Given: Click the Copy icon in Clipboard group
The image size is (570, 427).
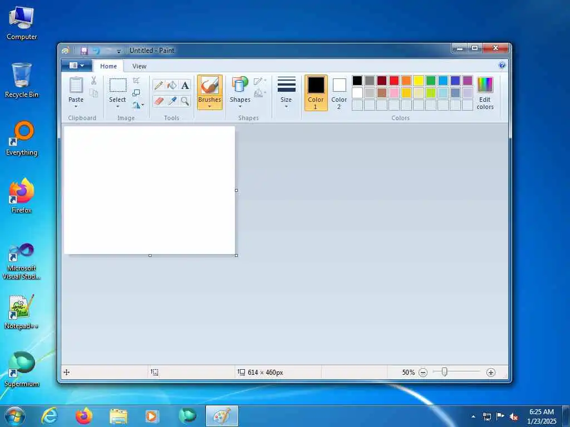Looking at the screenshot, I should 94,93.
